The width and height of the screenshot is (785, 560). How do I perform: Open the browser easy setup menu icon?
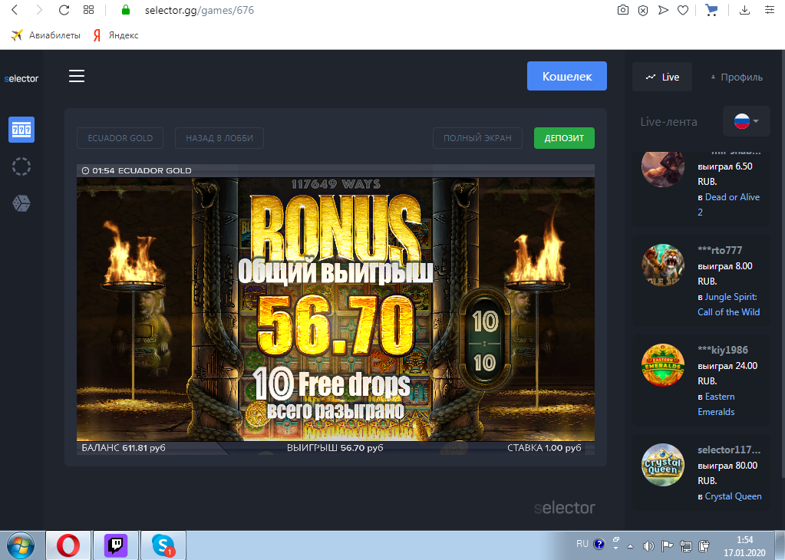(770, 10)
